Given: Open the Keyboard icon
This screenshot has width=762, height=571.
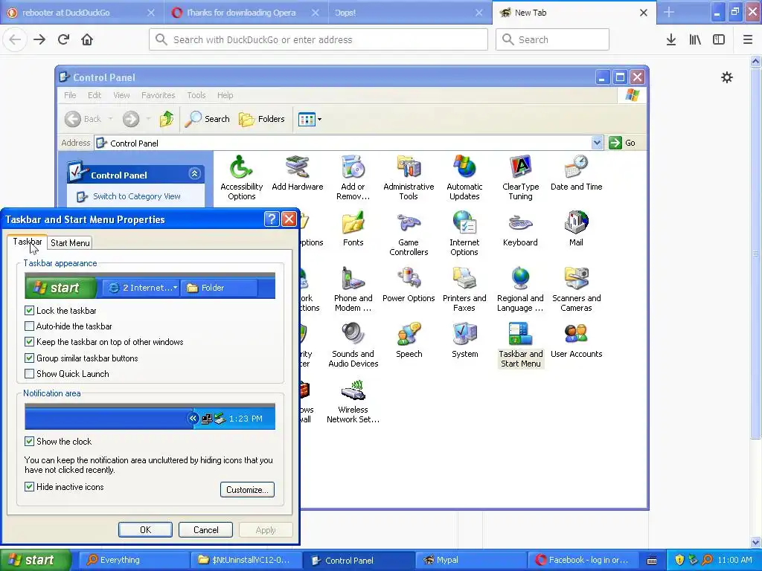Looking at the screenshot, I should [x=520, y=229].
